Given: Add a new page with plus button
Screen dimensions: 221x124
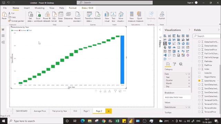Looking at the screenshot, I should click(x=108, y=111).
